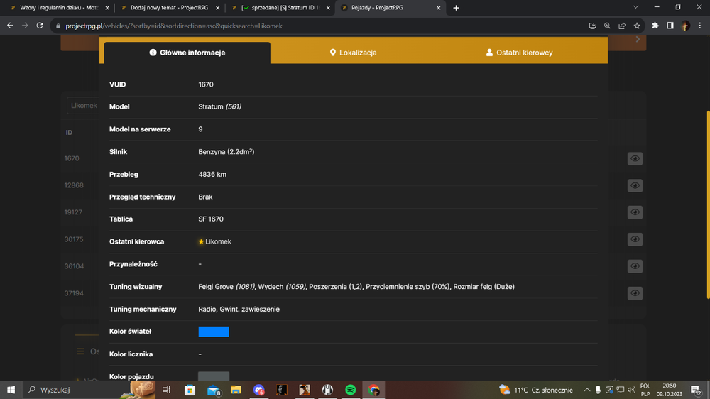The image size is (710, 399).
Task: Toggle eye icon for vehicle row 12868
Action: 635,185
